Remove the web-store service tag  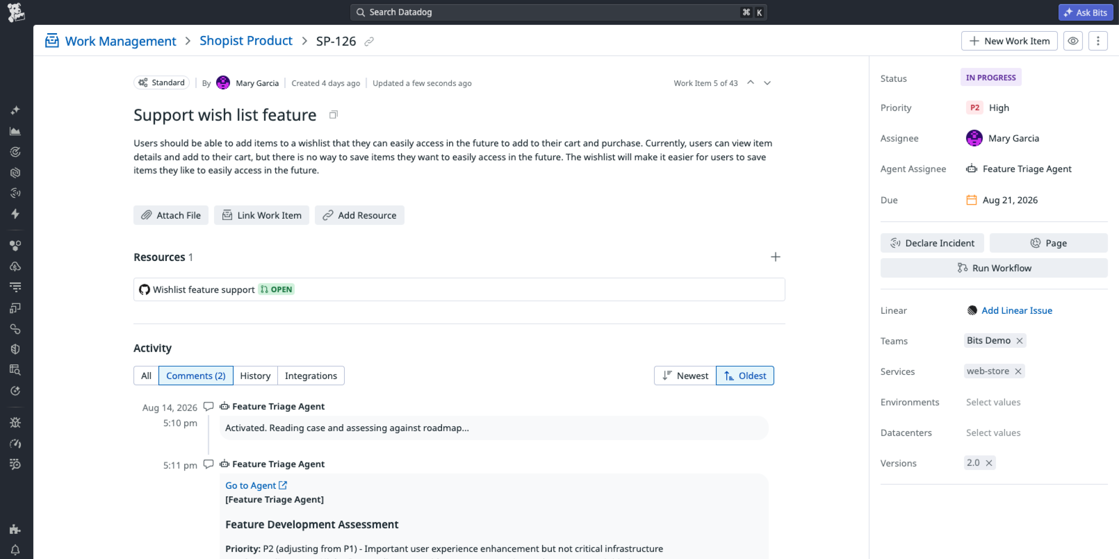(x=1018, y=371)
